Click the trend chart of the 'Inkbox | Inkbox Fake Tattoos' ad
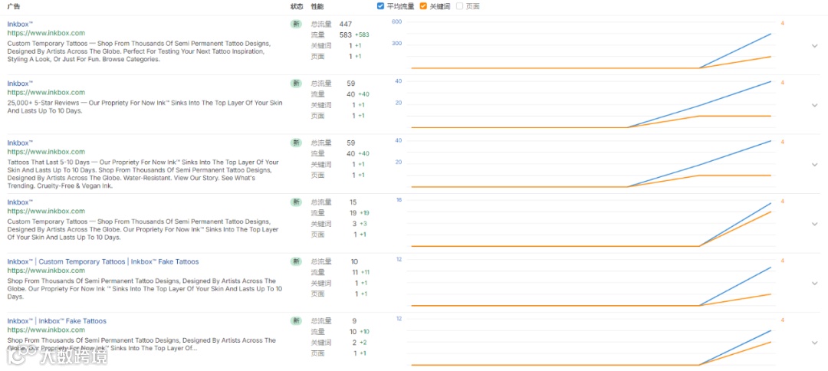 click(593, 343)
